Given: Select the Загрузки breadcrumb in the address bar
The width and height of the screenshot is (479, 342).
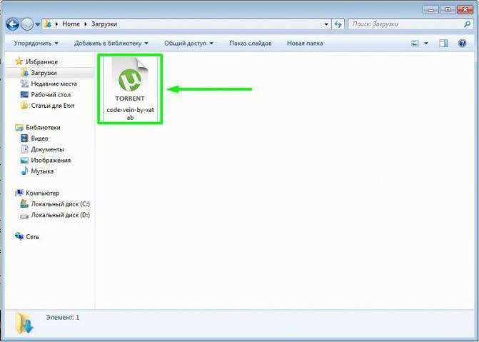Looking at the screenshot, I should [104, 24].
